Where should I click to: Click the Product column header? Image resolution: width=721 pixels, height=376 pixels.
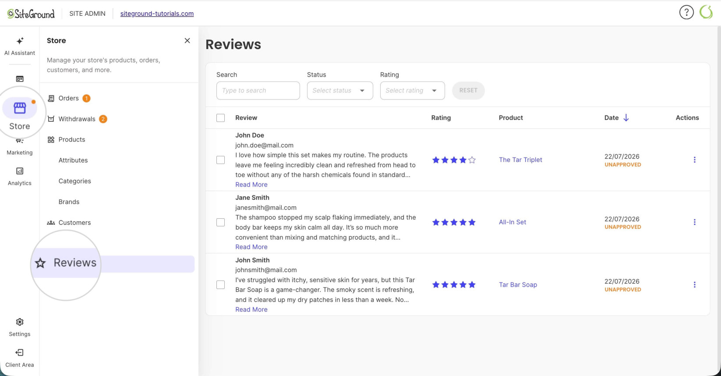pyautogui.click(x=511, y=118)
